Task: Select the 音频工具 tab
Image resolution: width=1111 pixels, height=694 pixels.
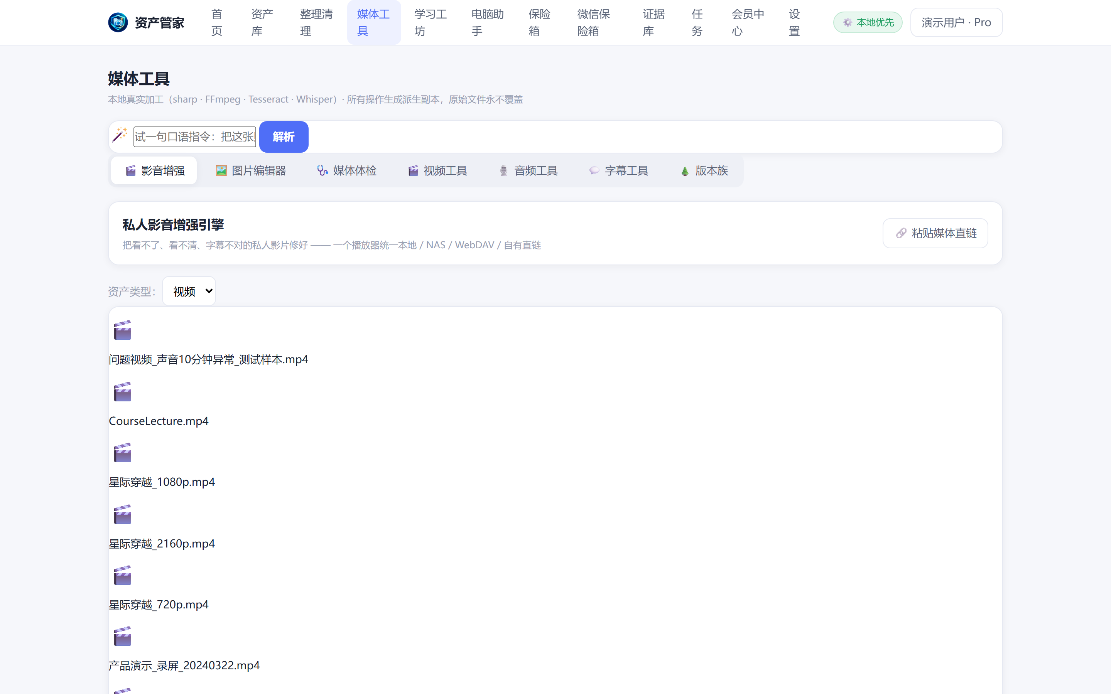Action: [x=528, y=171]
